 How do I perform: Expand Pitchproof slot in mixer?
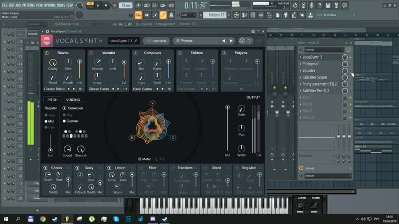pos(301,64)
